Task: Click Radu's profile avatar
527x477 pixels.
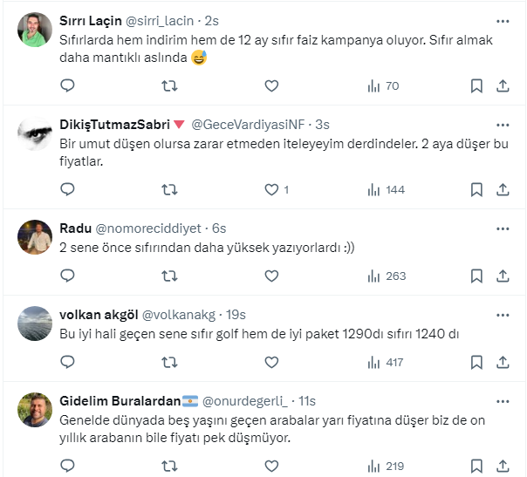Action: click(34, 236)
